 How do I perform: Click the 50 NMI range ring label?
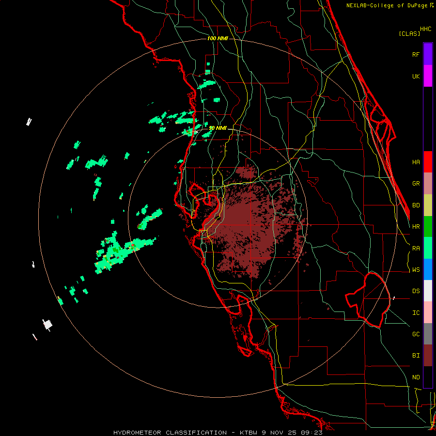point(218,128)
